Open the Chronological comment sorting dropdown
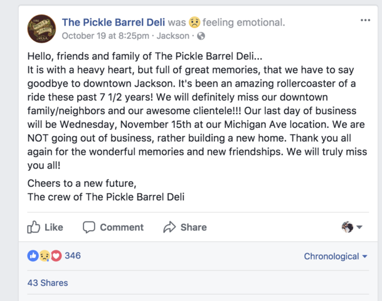The image size is (382, 301). point(336,256)
